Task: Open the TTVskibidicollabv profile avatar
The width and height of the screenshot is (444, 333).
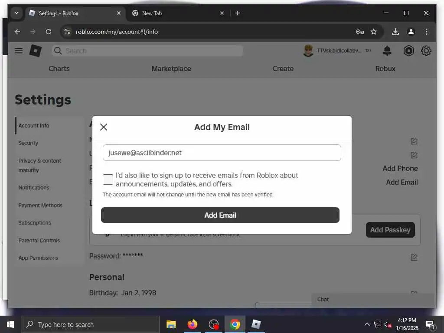Action: (308, 51)
